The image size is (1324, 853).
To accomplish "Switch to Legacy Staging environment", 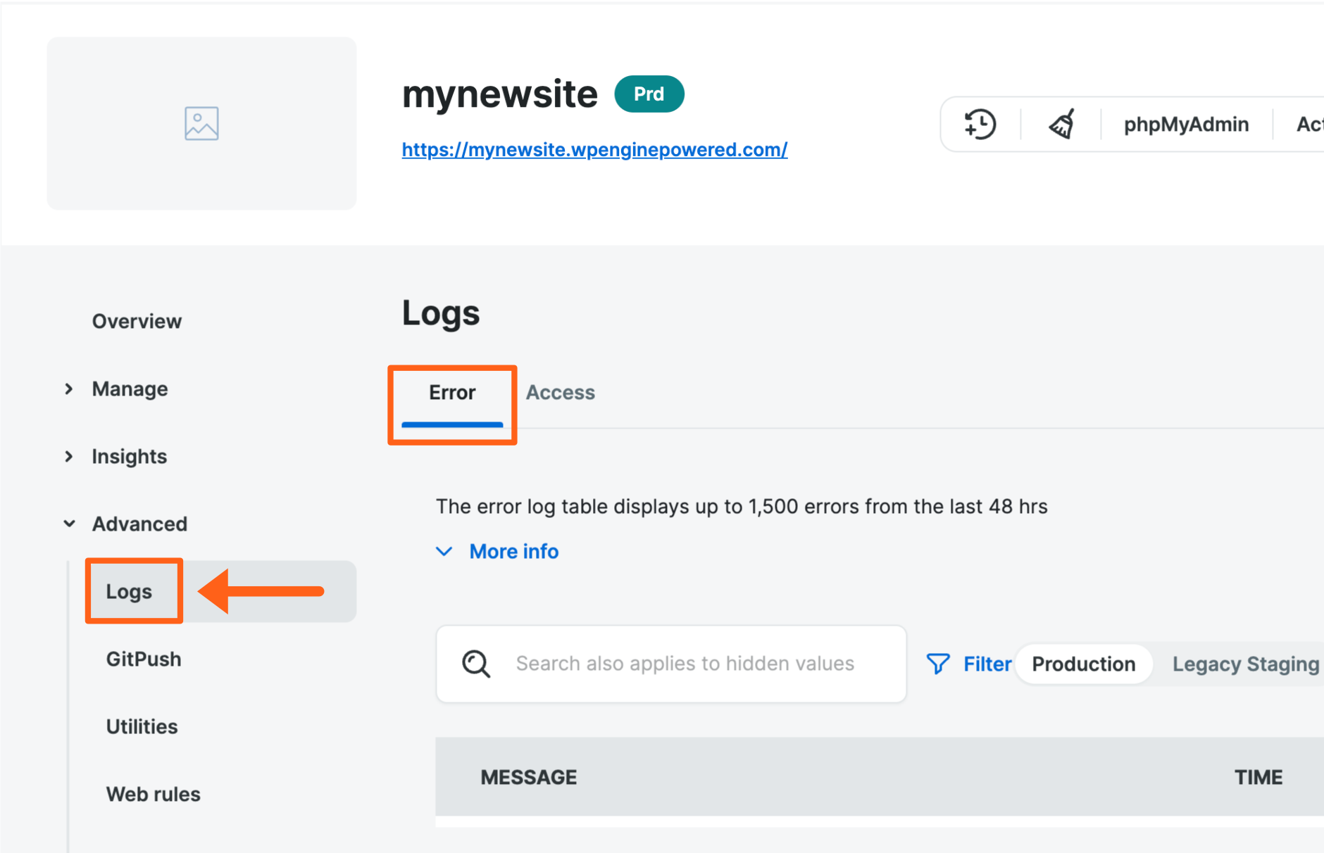I will coord(1245,663).
